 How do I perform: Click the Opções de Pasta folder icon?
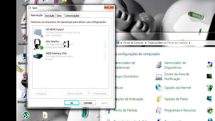(x=159, y=99)
